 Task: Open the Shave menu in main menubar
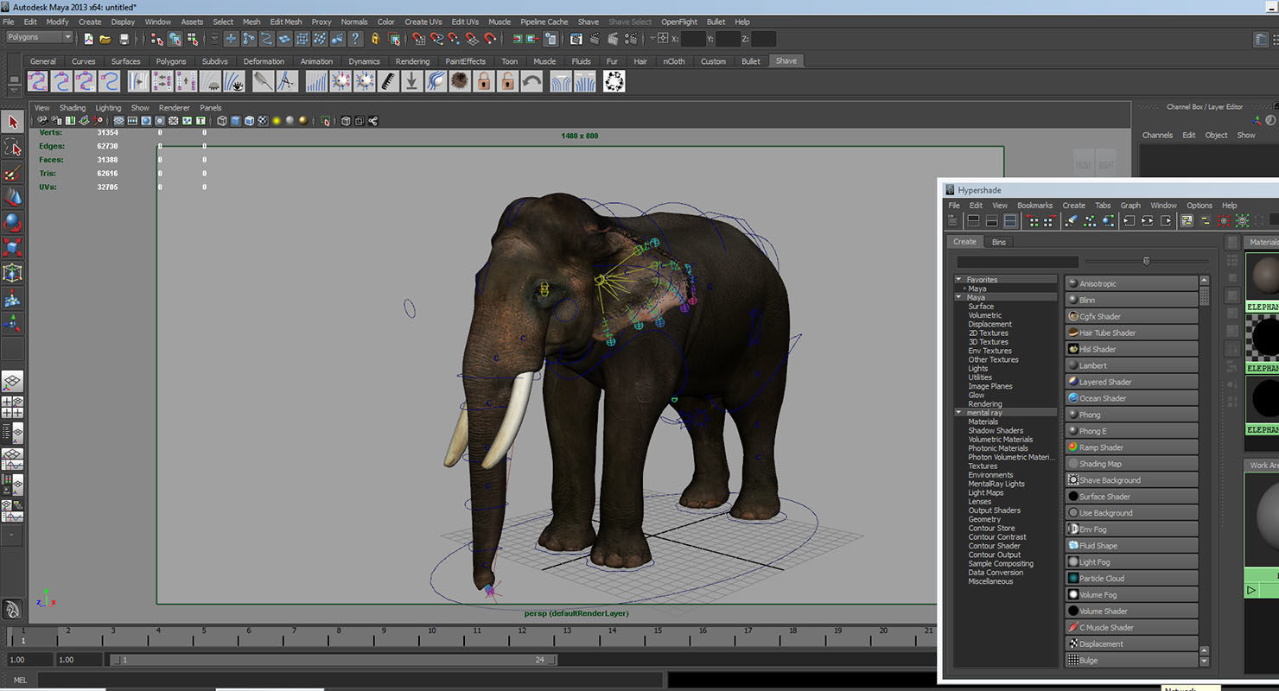coord(589,22)
